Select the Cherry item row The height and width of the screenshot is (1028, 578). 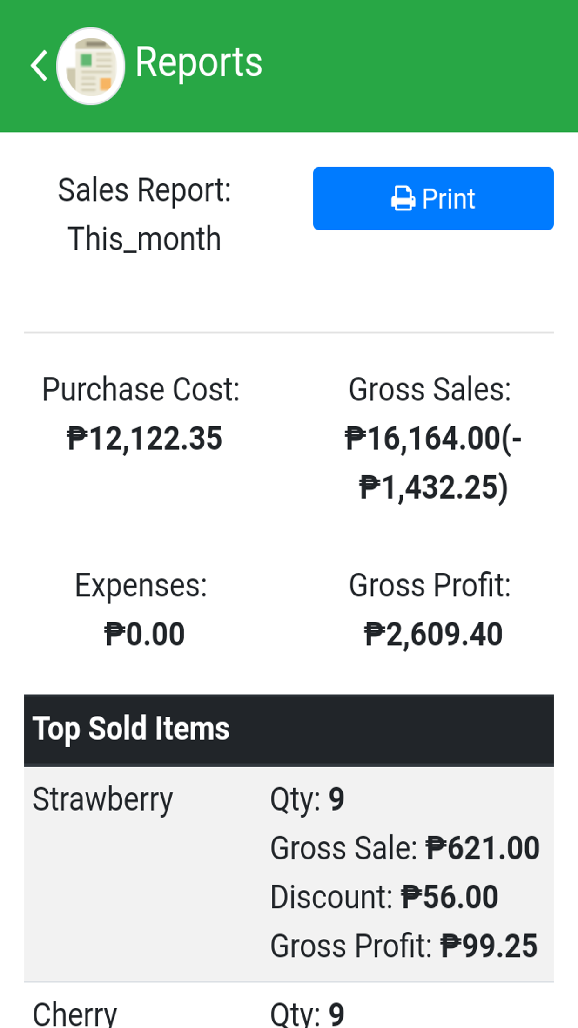pos(74,1014)
